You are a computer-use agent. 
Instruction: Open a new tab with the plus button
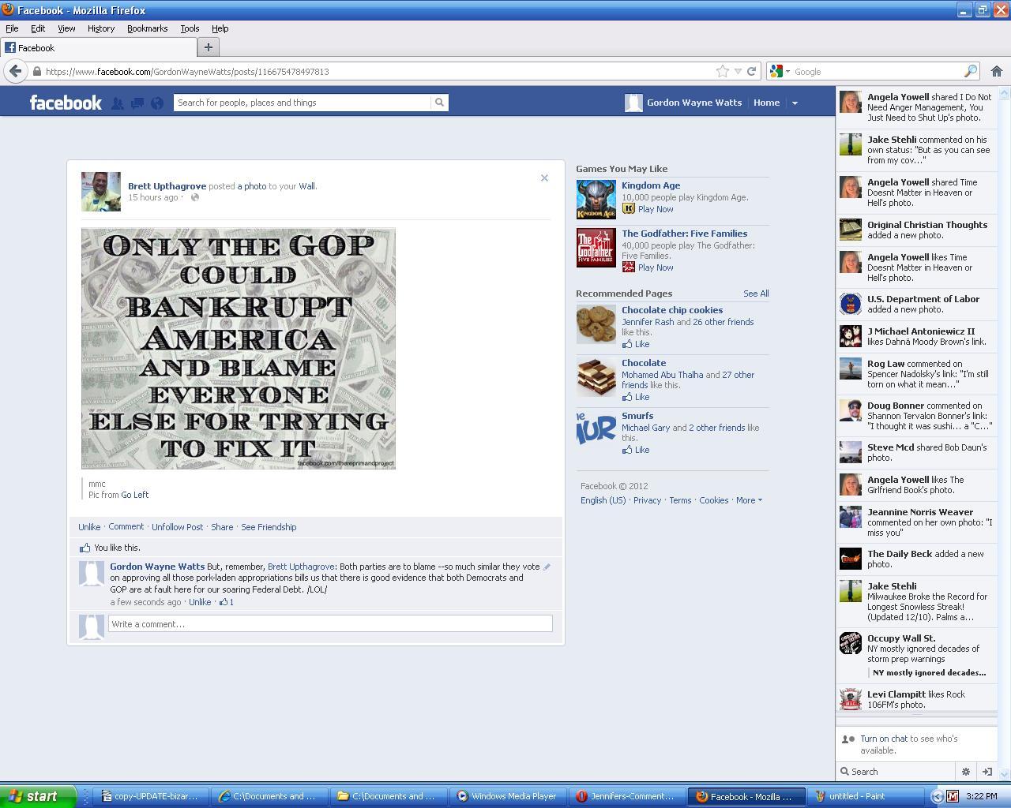(208, 47)
